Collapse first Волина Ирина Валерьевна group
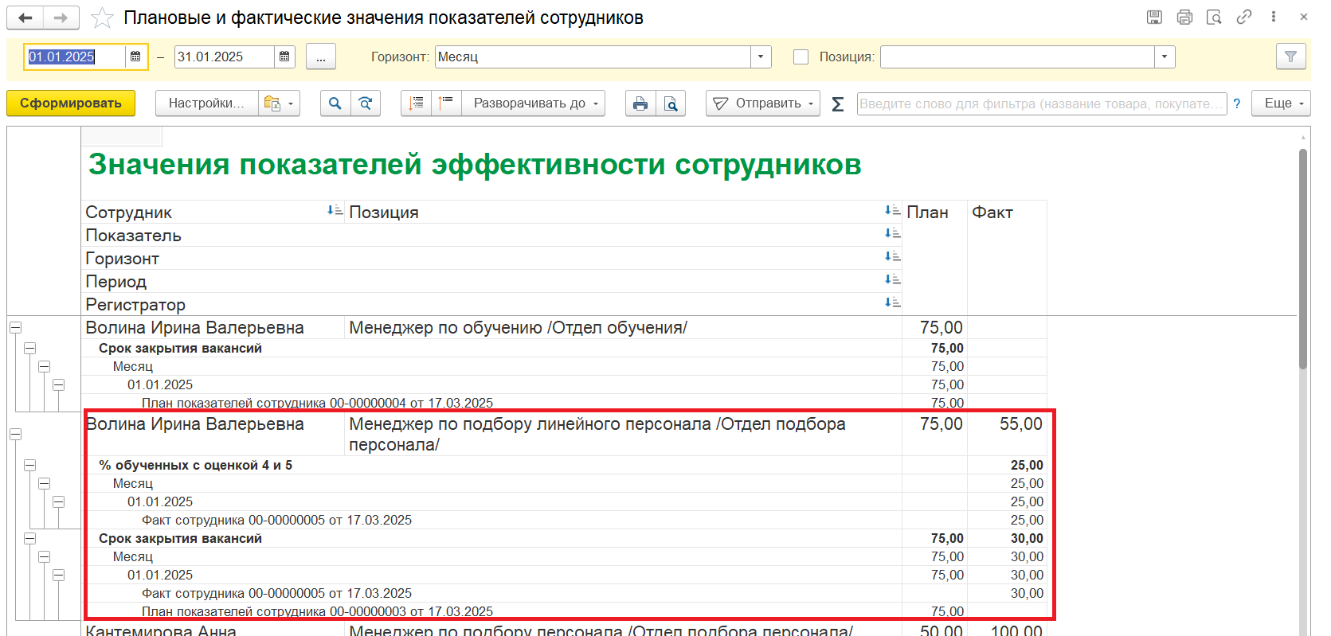 tap(15, 328)
